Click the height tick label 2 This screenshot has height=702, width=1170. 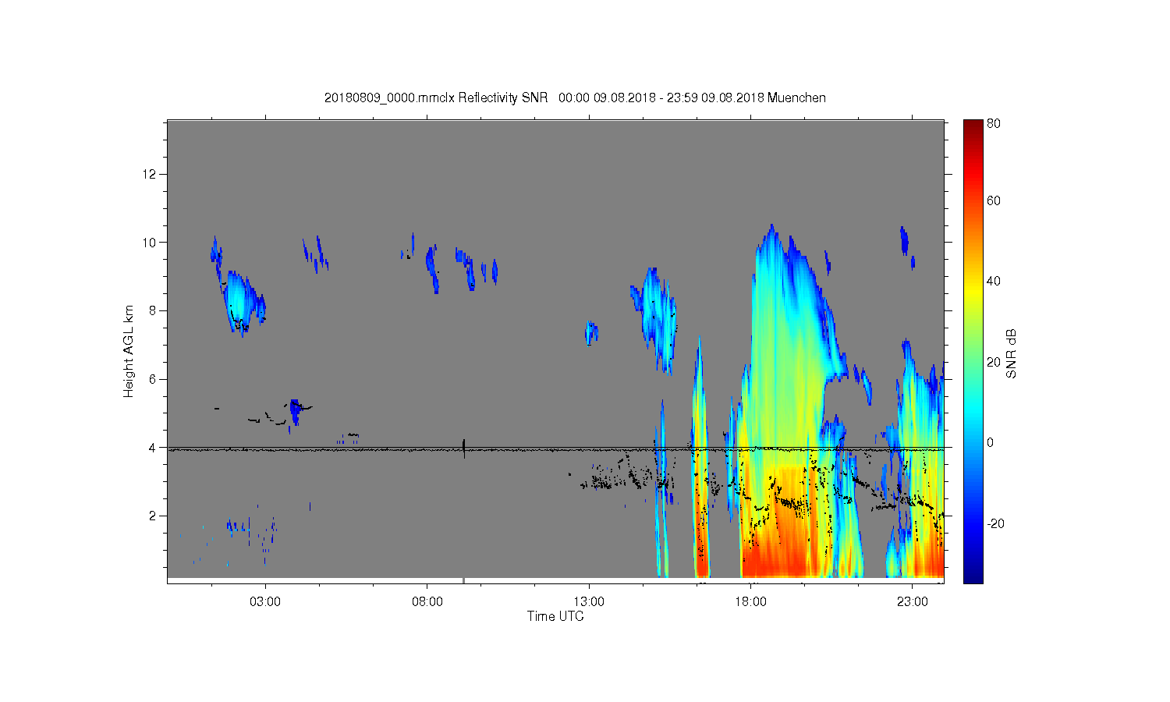[x=153, y=516]
